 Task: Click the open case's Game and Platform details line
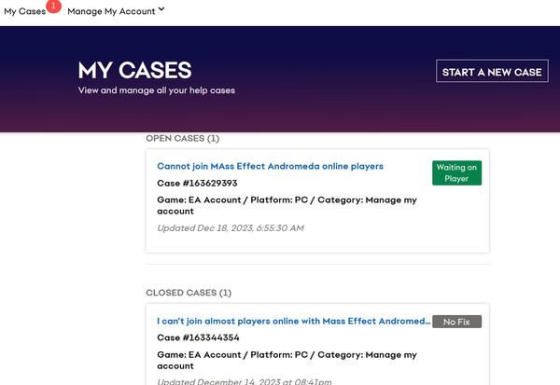[x=287, y=205]
